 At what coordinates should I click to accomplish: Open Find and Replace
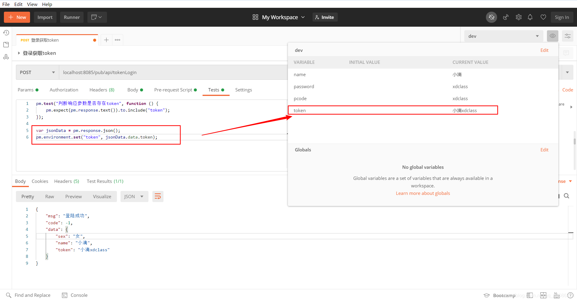point(28,295)
